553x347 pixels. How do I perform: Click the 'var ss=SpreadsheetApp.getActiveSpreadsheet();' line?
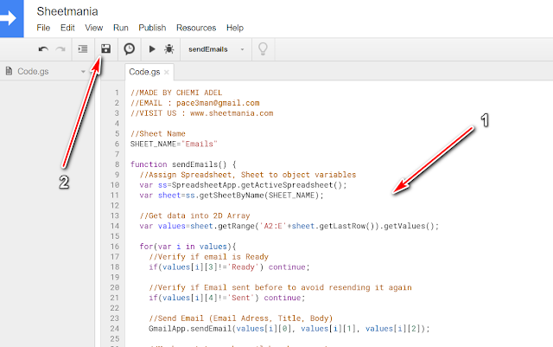click(x=243, y=185)
